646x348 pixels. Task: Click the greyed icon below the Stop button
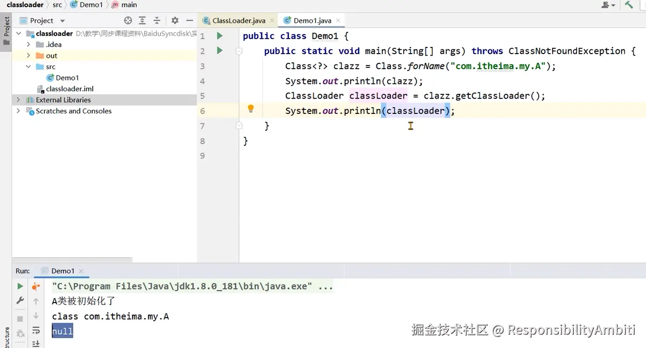[x=20, y=334]
